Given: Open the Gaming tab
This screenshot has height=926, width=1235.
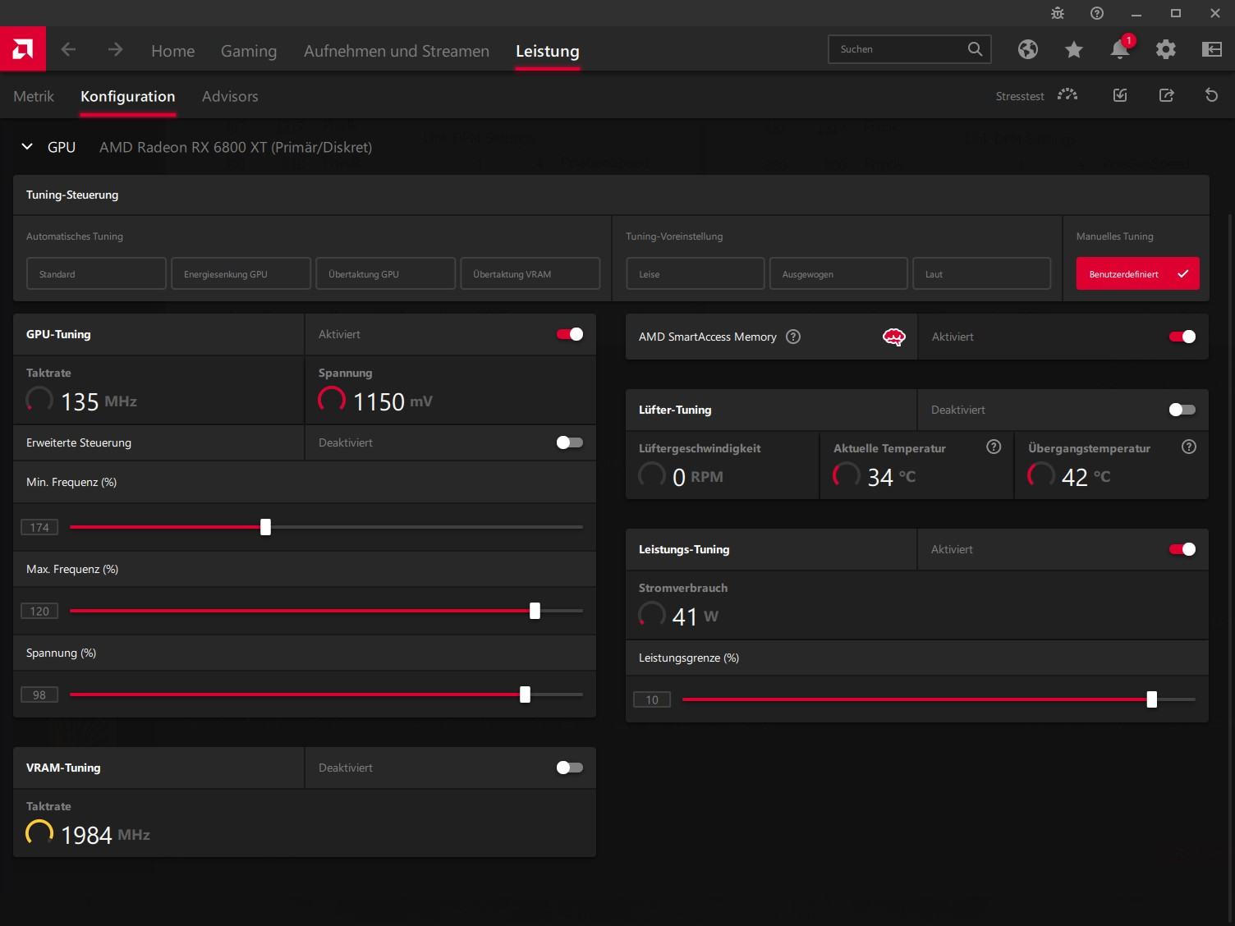Looking at the screenshot, I should coord(249,51).
